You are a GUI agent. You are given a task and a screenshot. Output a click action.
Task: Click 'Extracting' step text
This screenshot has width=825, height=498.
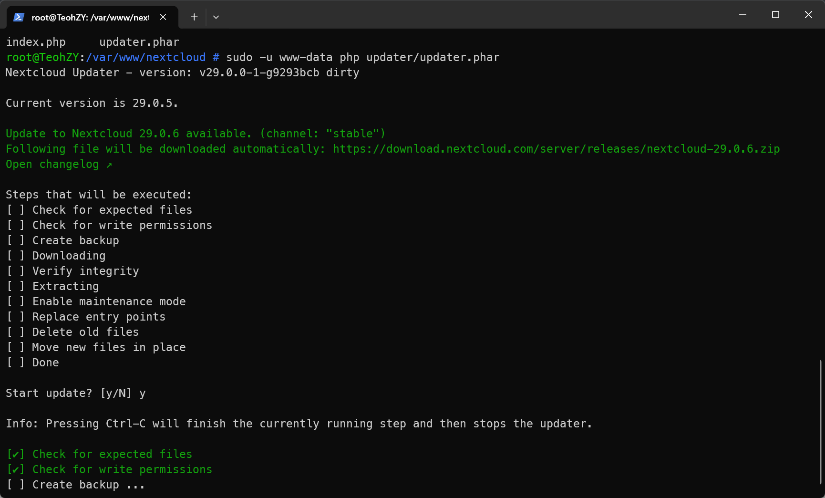click(x=66, y=286)
